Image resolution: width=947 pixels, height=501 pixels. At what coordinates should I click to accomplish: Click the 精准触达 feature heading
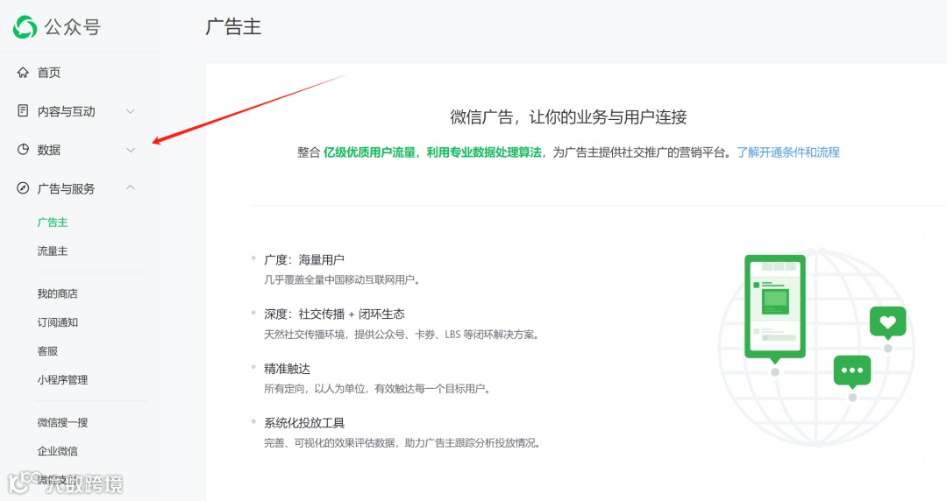coord(287,368)
